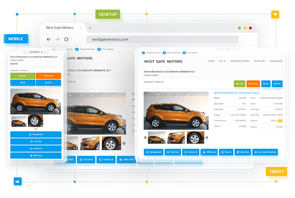295x198 pixels.
Task: Click Print button in tablet view
Action: pyautogui.click(x=277, y=84)
